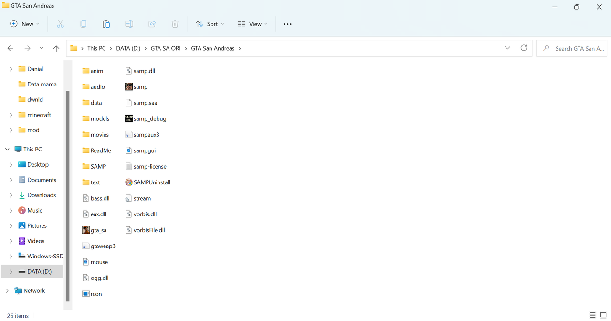Image resolution: width=611 pixels, height=321 pixels.
Task: Click the Copy icon in toolbar
Action: click(x=83, y=24)
